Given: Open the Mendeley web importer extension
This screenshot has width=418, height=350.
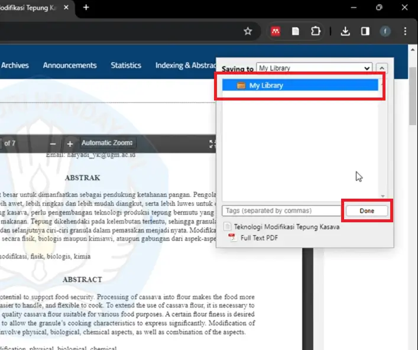Looking at the screenshot, I should click(x=276, y=31).
